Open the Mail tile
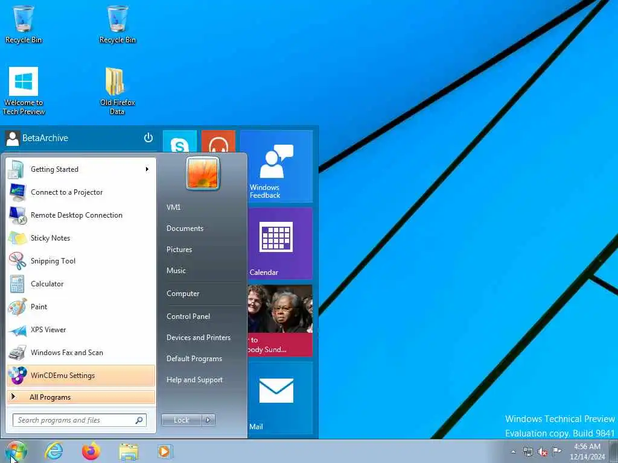The height and width of the screenshot is (463, 618). 280,397
